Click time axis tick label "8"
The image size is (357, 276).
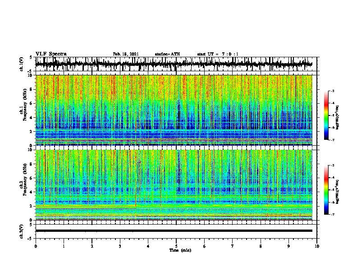[261, 246]
